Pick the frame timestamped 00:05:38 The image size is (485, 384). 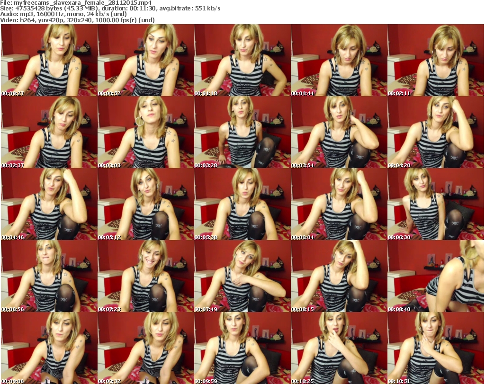click(242, 204)
